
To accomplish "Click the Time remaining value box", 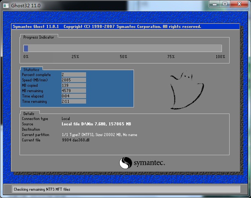I will click(x=73, y=102).
